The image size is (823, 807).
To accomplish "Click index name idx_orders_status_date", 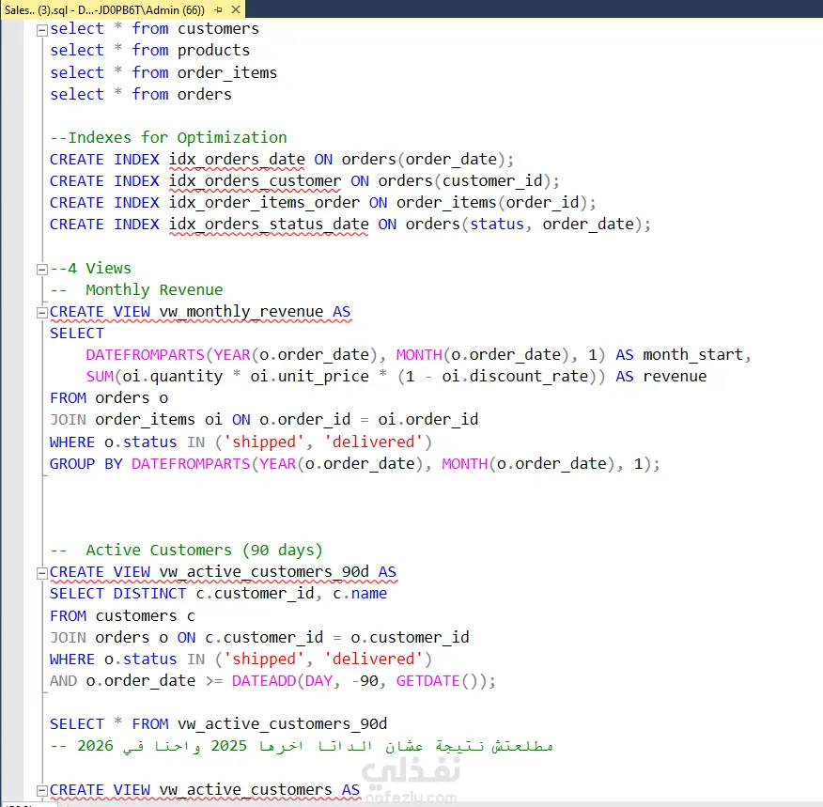I will pyautogui.click(x=269, y=225).
